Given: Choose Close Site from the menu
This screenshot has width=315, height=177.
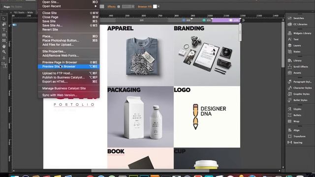Looking at the screenshot, I should point(69,13).
